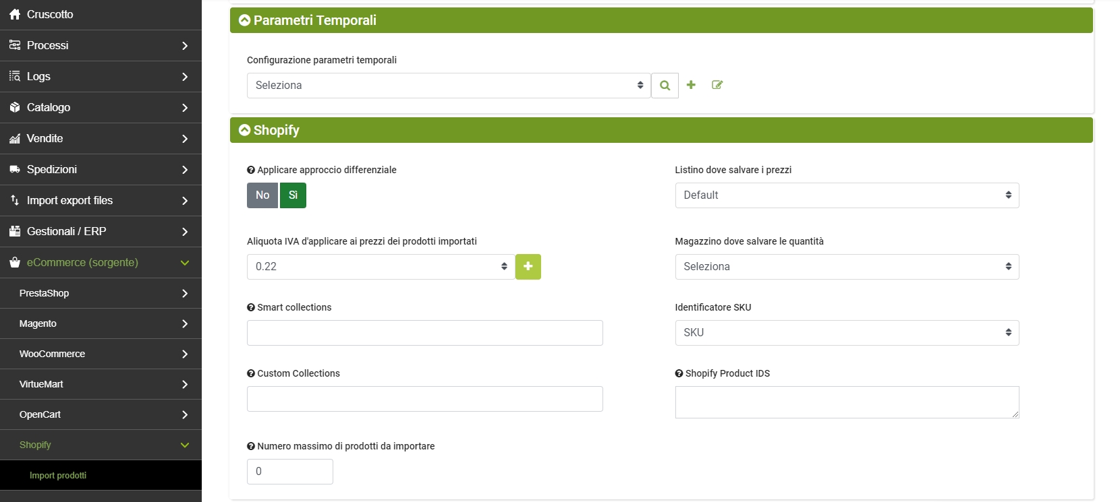Open Listino dove salvare i prezzi dropdown
Image resolution: width=1120 pixels, height=502 pixels.
846,195
